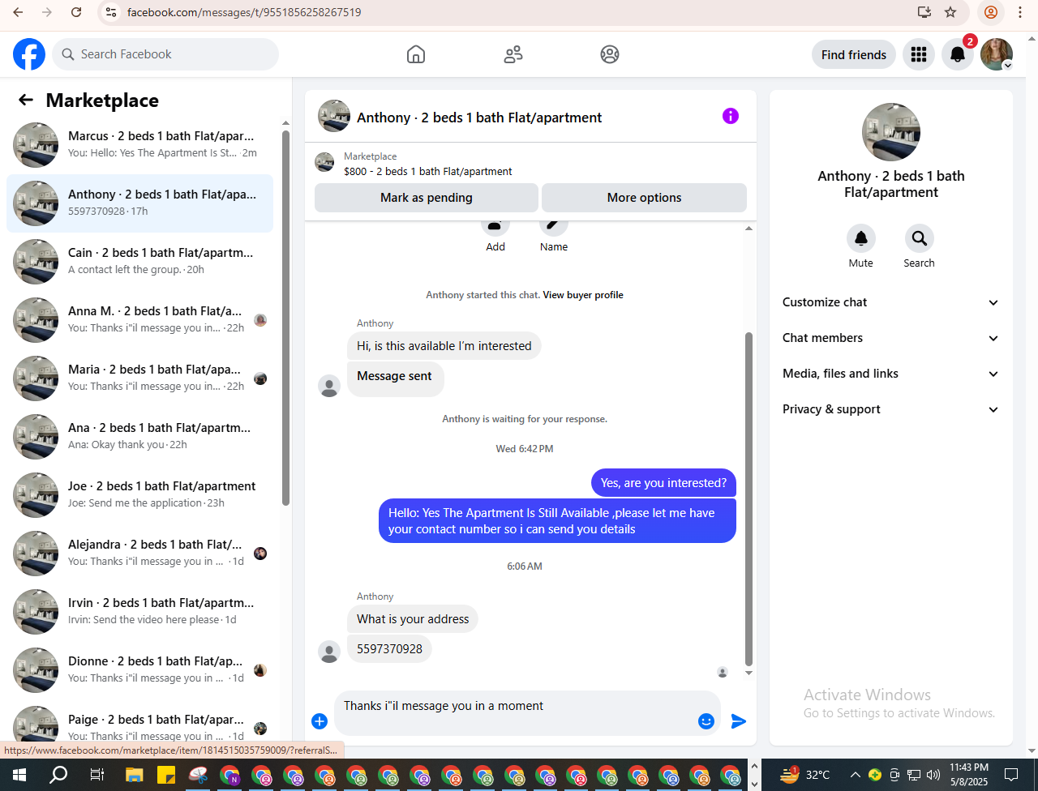
Task: Open the Paige conversation
Action: tap(139, 724)
